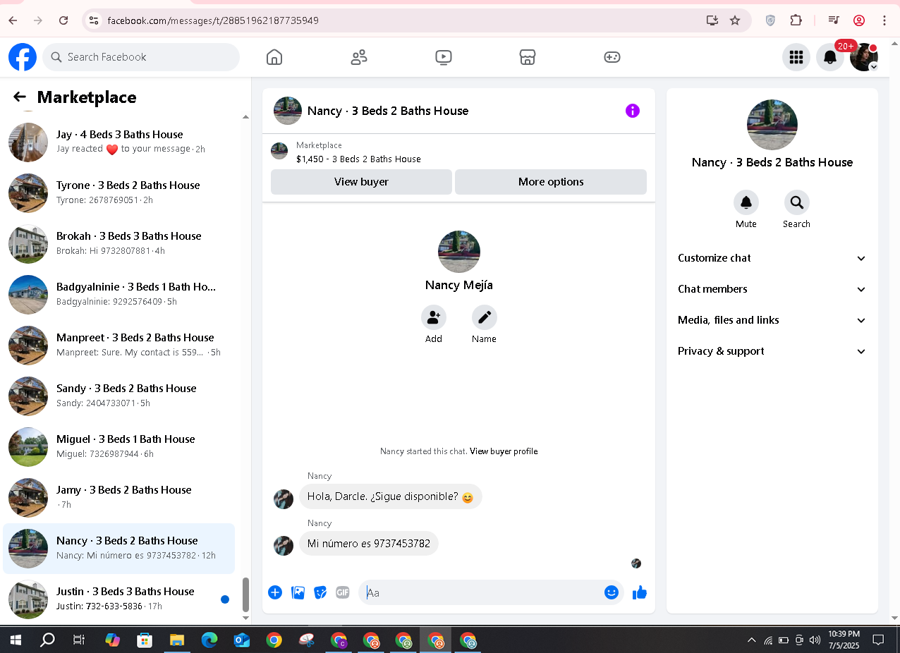900x653 pixels.
Task: Open Windows taskbar search
Action: (47, 640)
